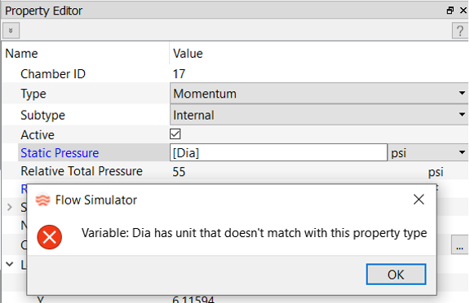The image size is (470, 303).
Task: Click the Flow Simulator logo icon
Action: coord(43,200)
